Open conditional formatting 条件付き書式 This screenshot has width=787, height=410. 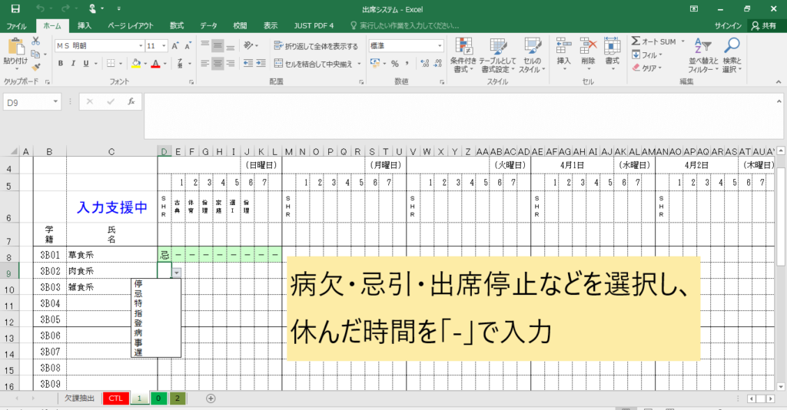click(463, 55)
